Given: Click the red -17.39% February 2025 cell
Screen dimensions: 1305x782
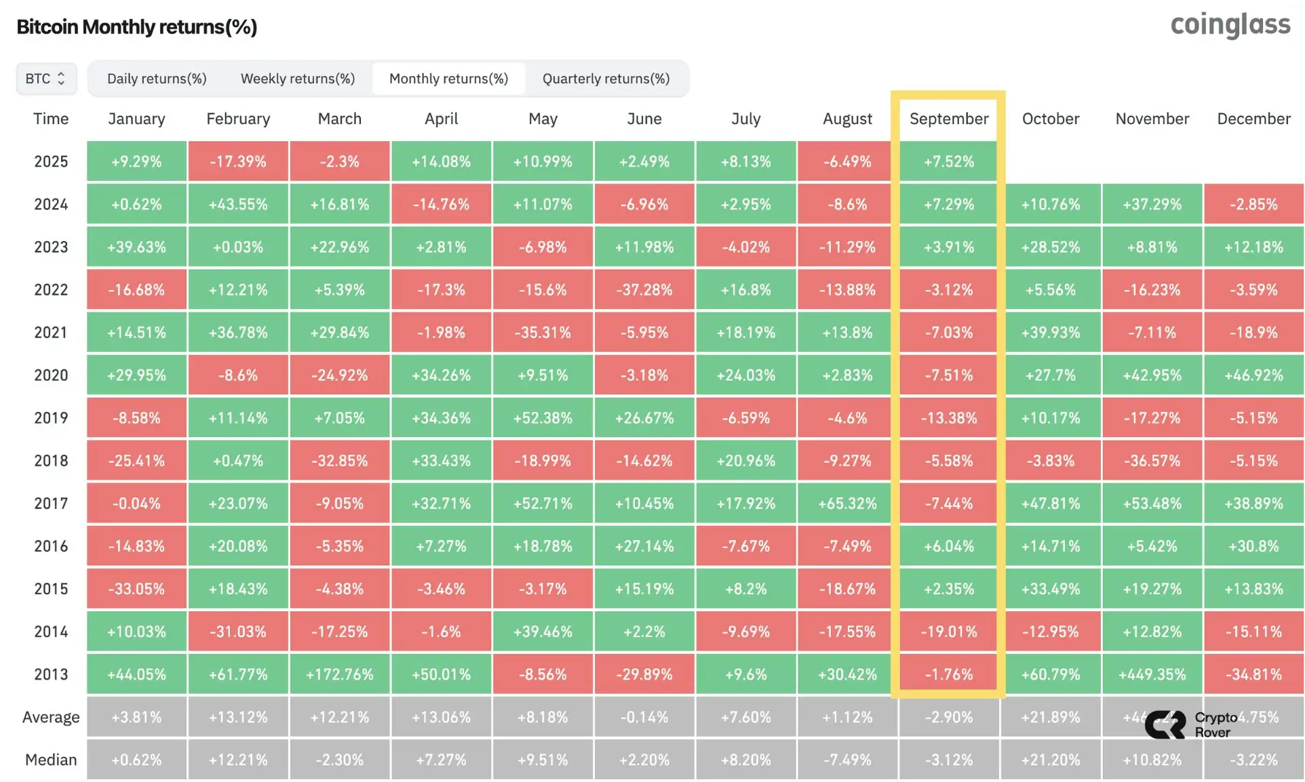Looking at the screenshot, I should (x=238, y=161).
